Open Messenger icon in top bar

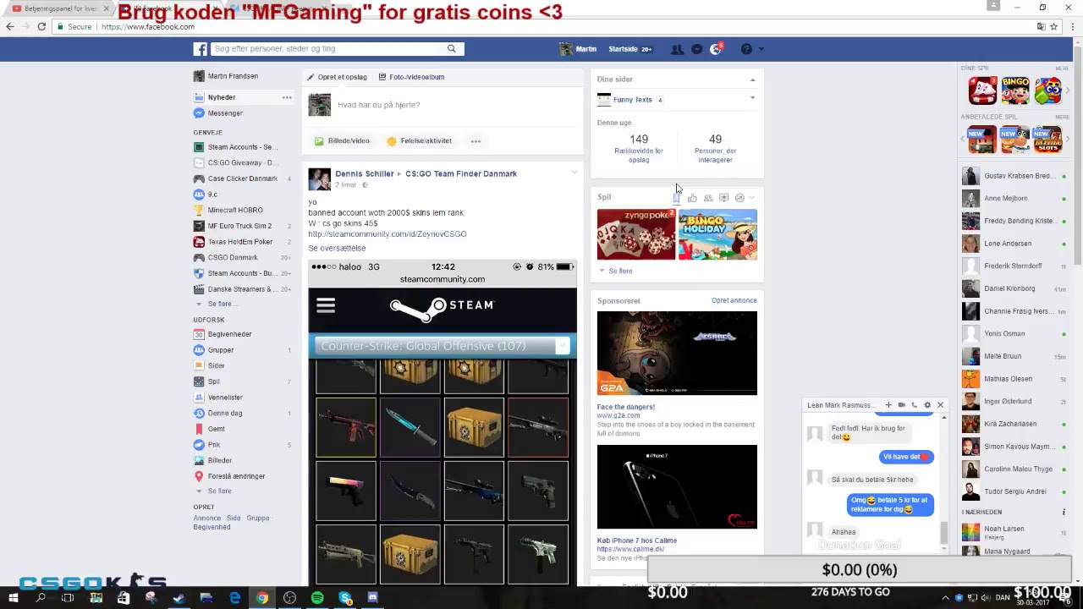(696, 49)
